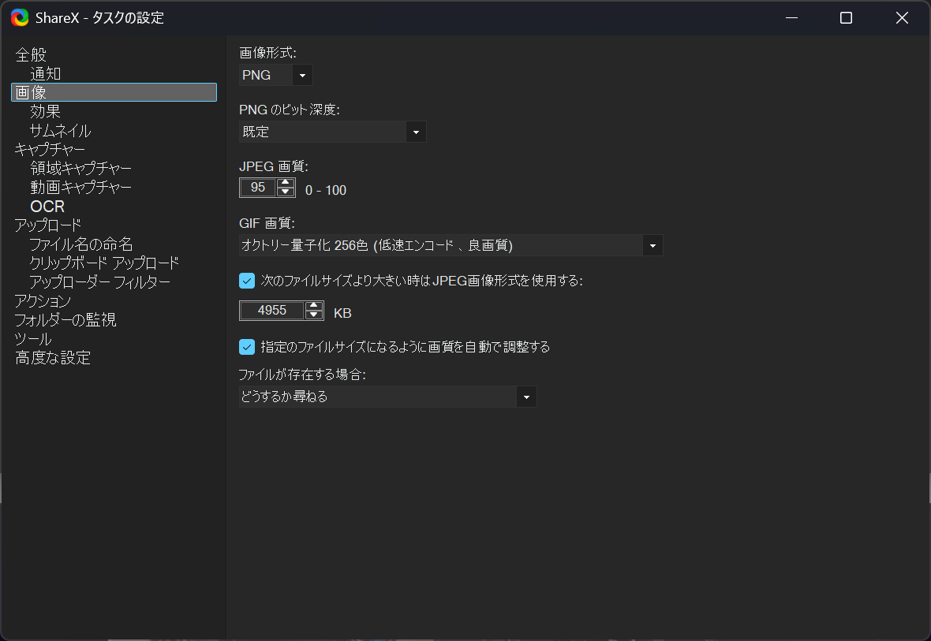Open the ファイルが存在する場合 dropdown
The image size is (931, 641).
pos(526,397)
